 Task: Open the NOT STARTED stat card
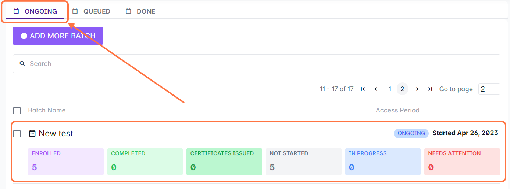(304, 162)
